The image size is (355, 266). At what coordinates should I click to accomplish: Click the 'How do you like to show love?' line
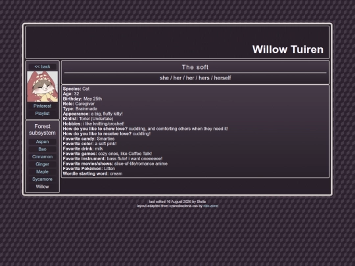point(145,129)
